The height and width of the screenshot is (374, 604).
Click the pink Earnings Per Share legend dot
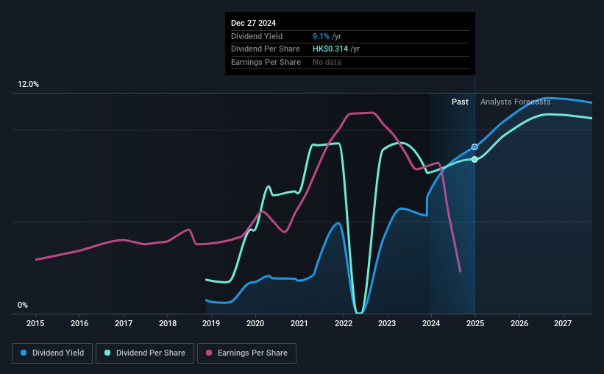tap(209, 353)
